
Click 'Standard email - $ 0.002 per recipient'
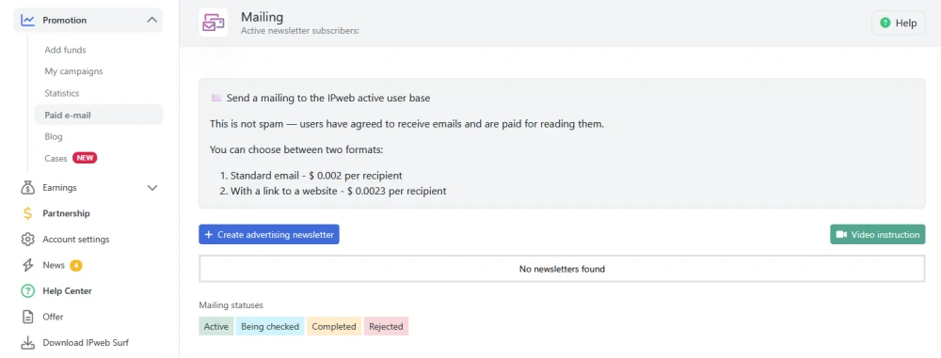click(315, 176)
